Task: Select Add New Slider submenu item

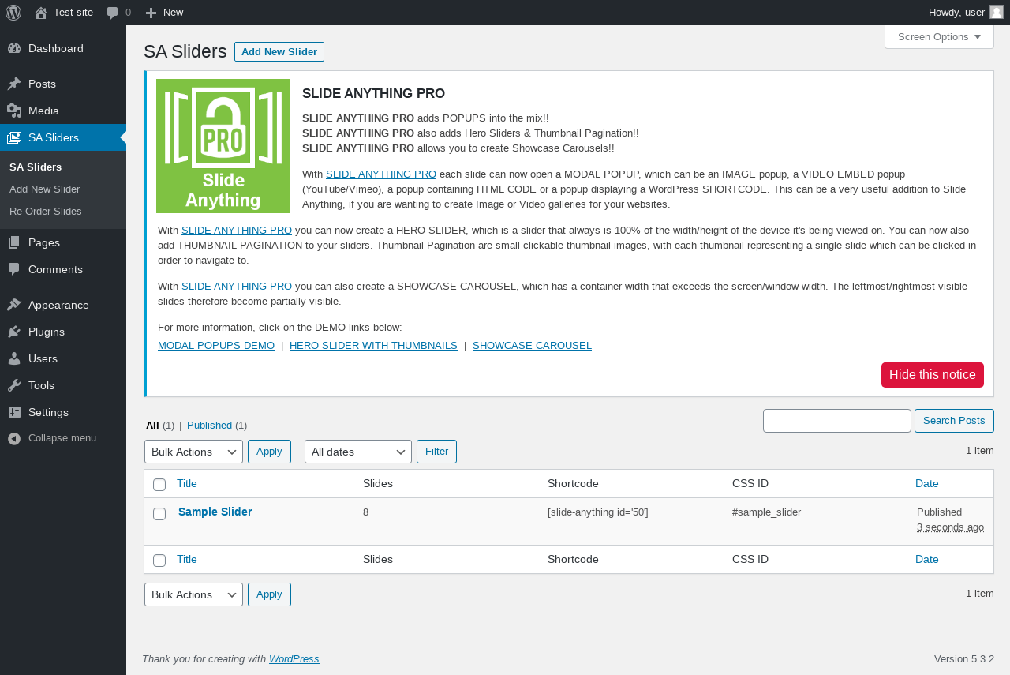Action: [45, 189]
